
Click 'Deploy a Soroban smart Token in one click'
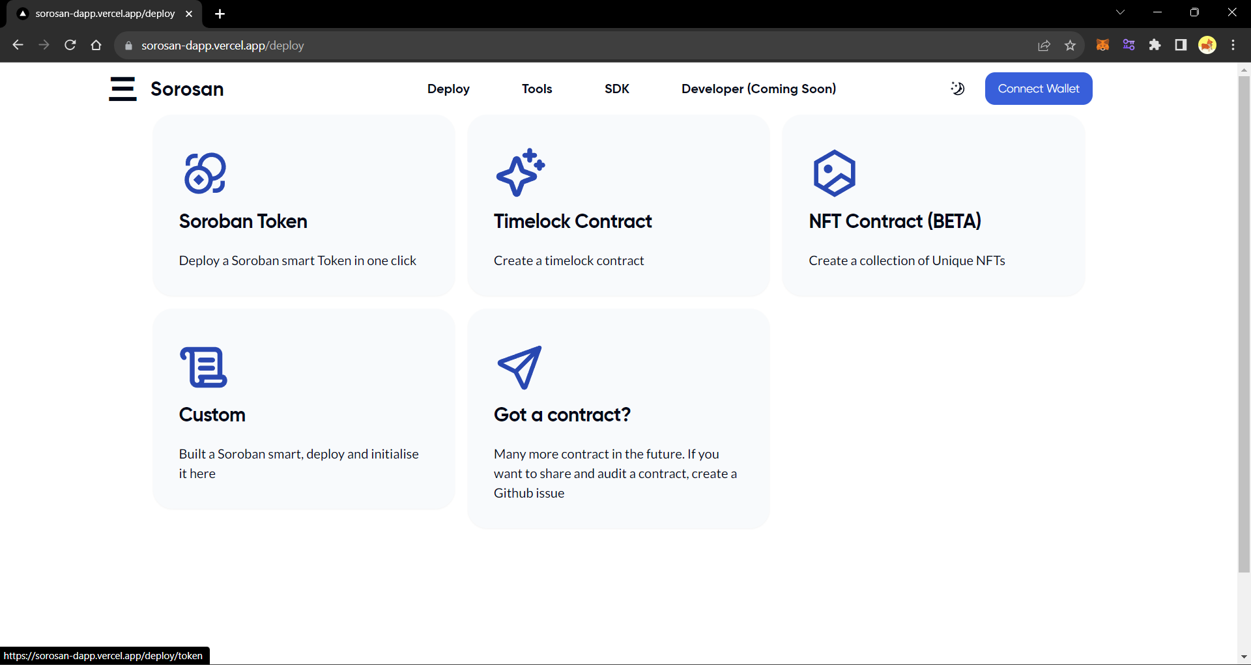298,261
